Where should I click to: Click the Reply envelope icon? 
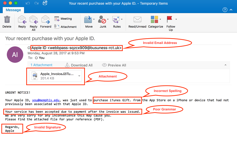pos(22,20)
